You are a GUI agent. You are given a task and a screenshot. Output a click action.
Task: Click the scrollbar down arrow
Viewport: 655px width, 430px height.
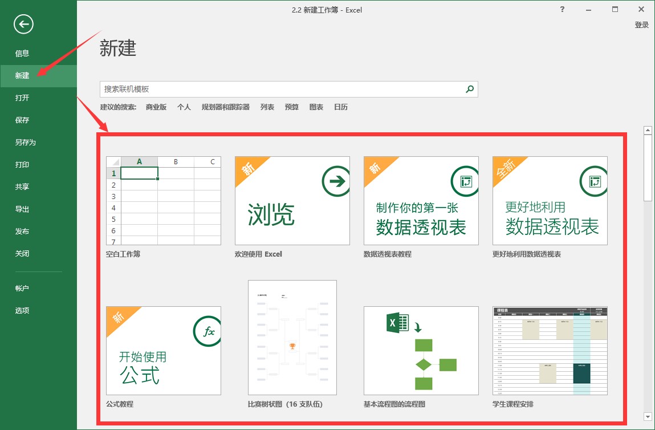point(648,417)
